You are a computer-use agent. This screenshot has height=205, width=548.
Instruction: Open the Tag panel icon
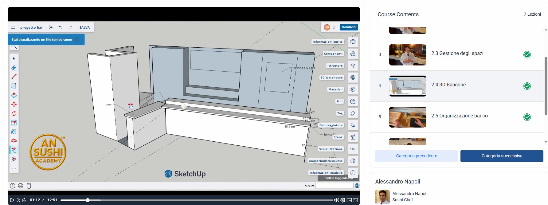click(x=353, y=113)
